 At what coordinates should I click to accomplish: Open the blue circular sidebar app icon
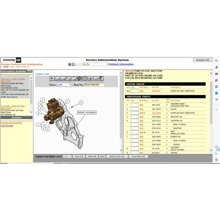point(216,87)
